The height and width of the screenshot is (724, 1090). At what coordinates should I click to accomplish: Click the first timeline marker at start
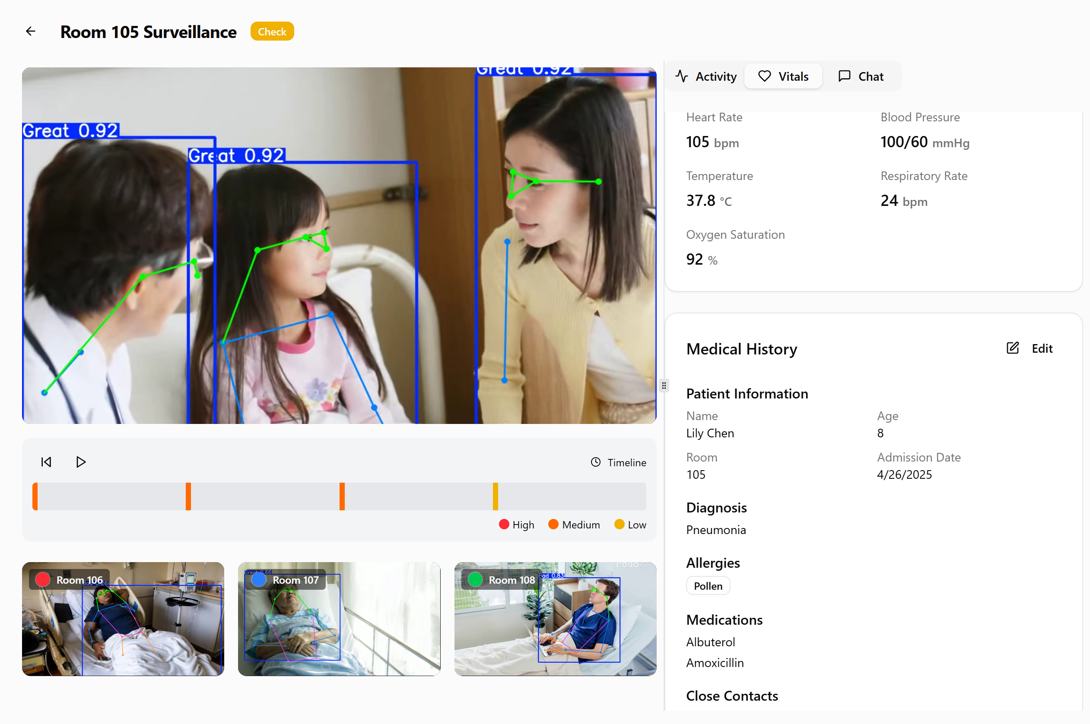click(35, 496)
